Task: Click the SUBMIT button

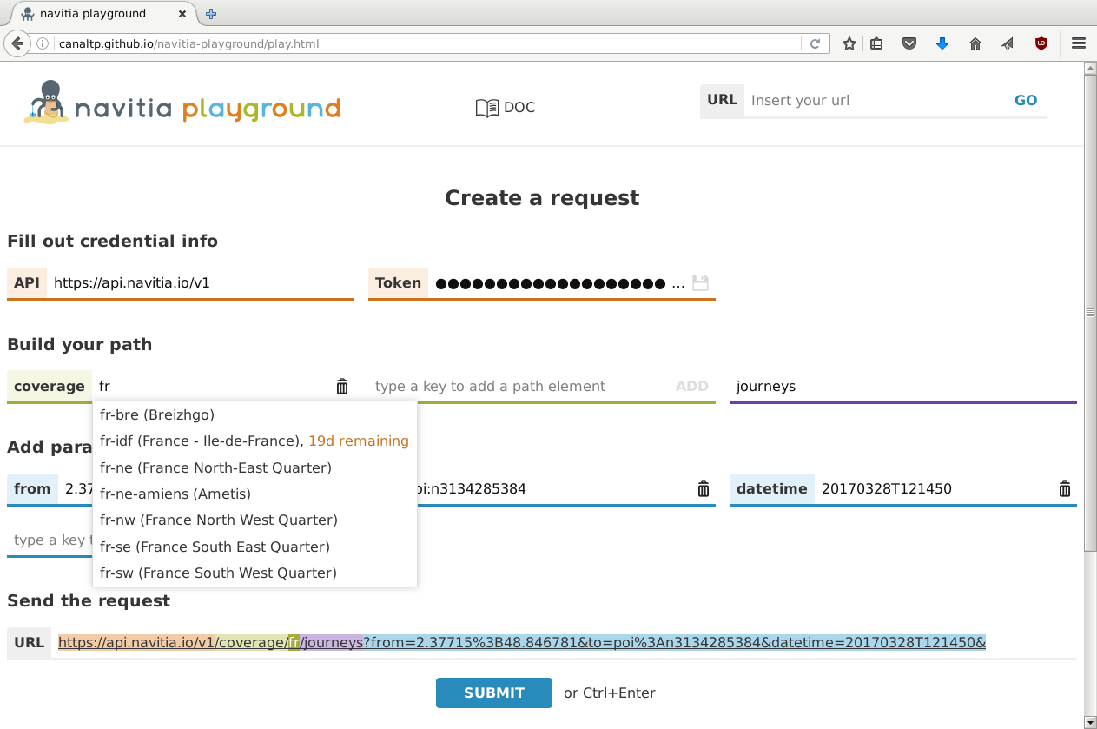Action: (494, 693)
